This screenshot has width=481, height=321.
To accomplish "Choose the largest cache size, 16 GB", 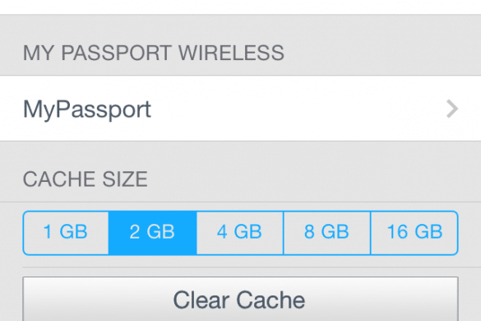I will click(414, 233).
